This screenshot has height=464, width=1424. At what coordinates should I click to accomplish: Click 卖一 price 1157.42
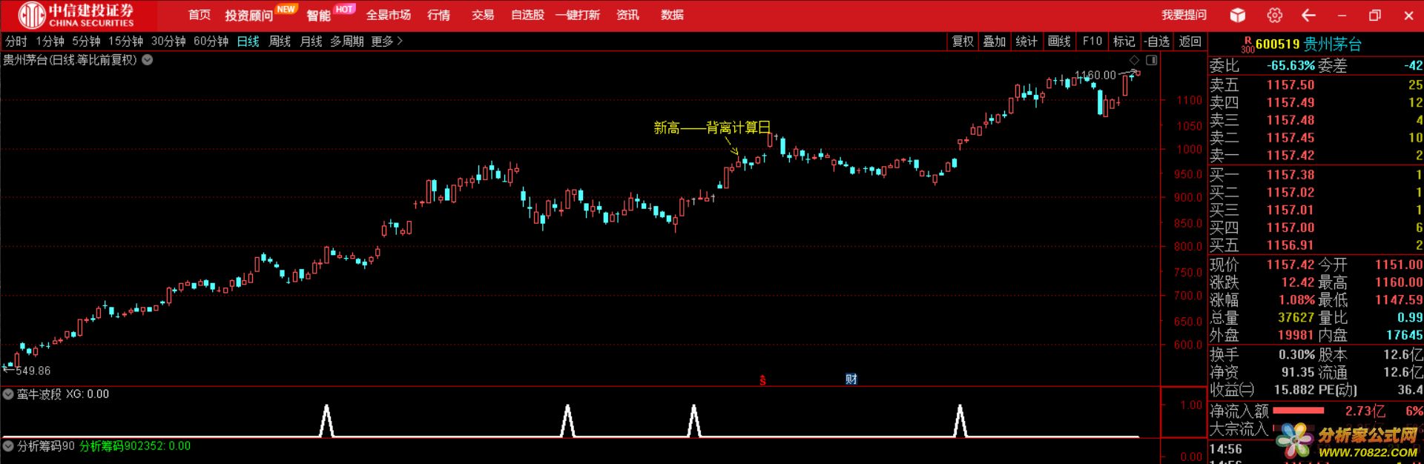[1290, 155]
